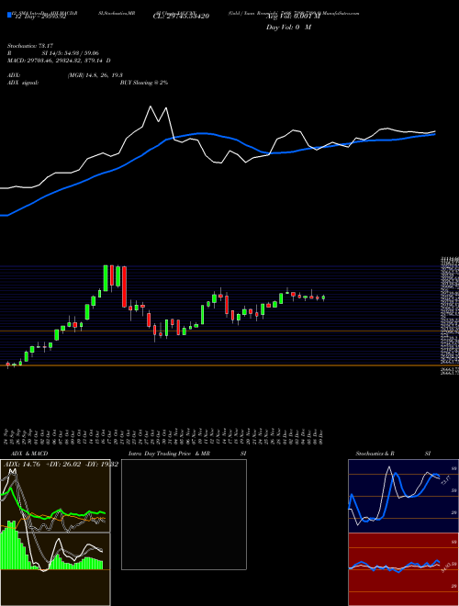The width and height of the screenshot is (459, 606).
Task: Click the 'BUY Slowing @ 2%' signal text
Action: point(144,83)
